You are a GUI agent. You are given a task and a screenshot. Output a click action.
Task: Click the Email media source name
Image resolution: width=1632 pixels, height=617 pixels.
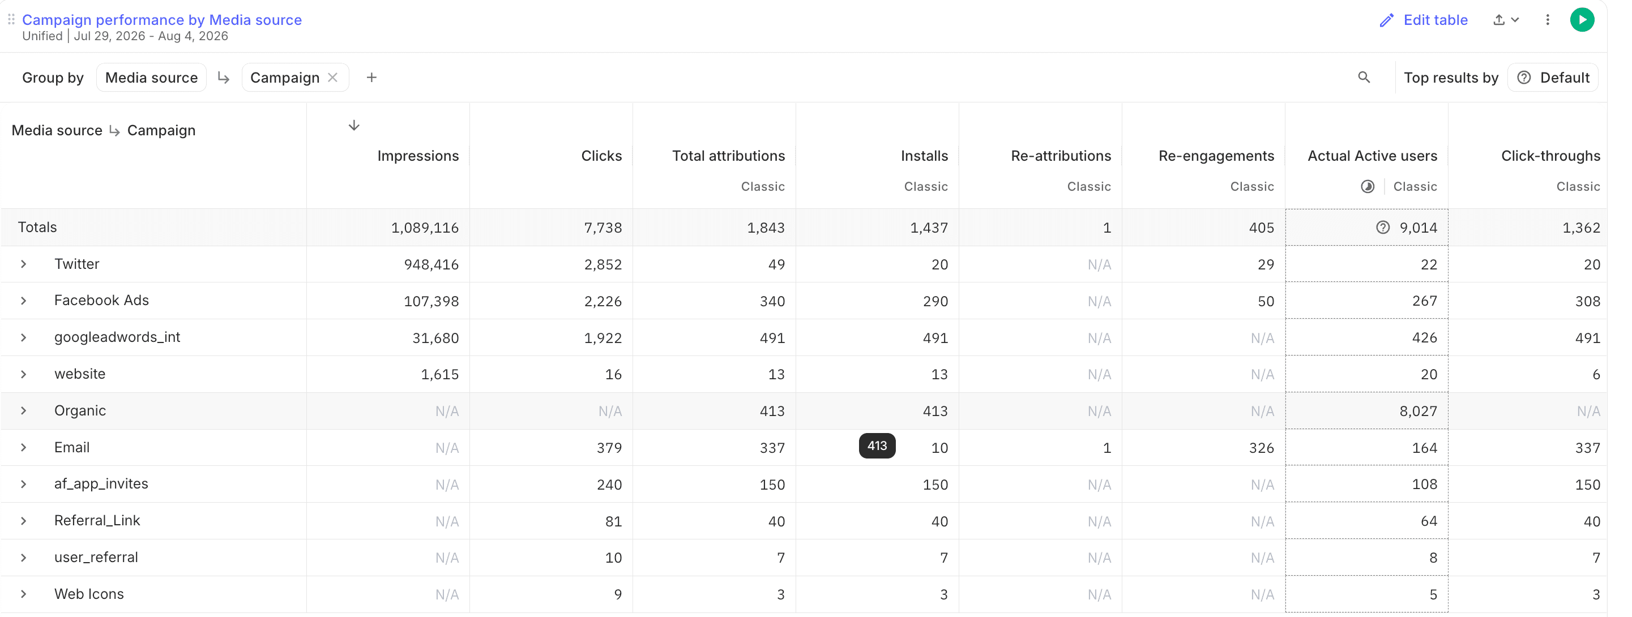click(x=71, y=447)
